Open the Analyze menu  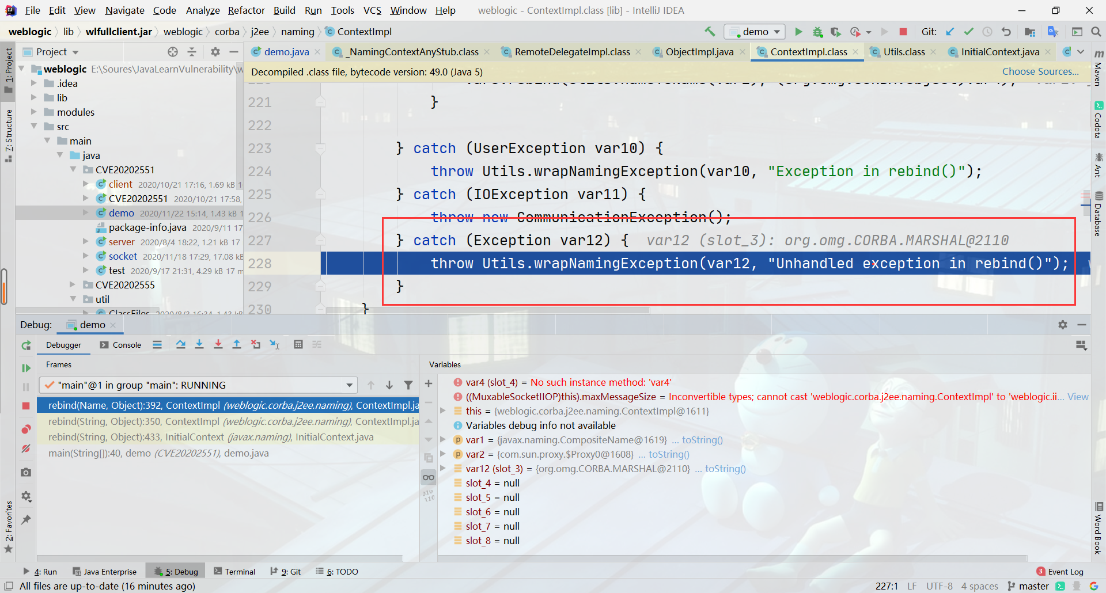[203, 10]
